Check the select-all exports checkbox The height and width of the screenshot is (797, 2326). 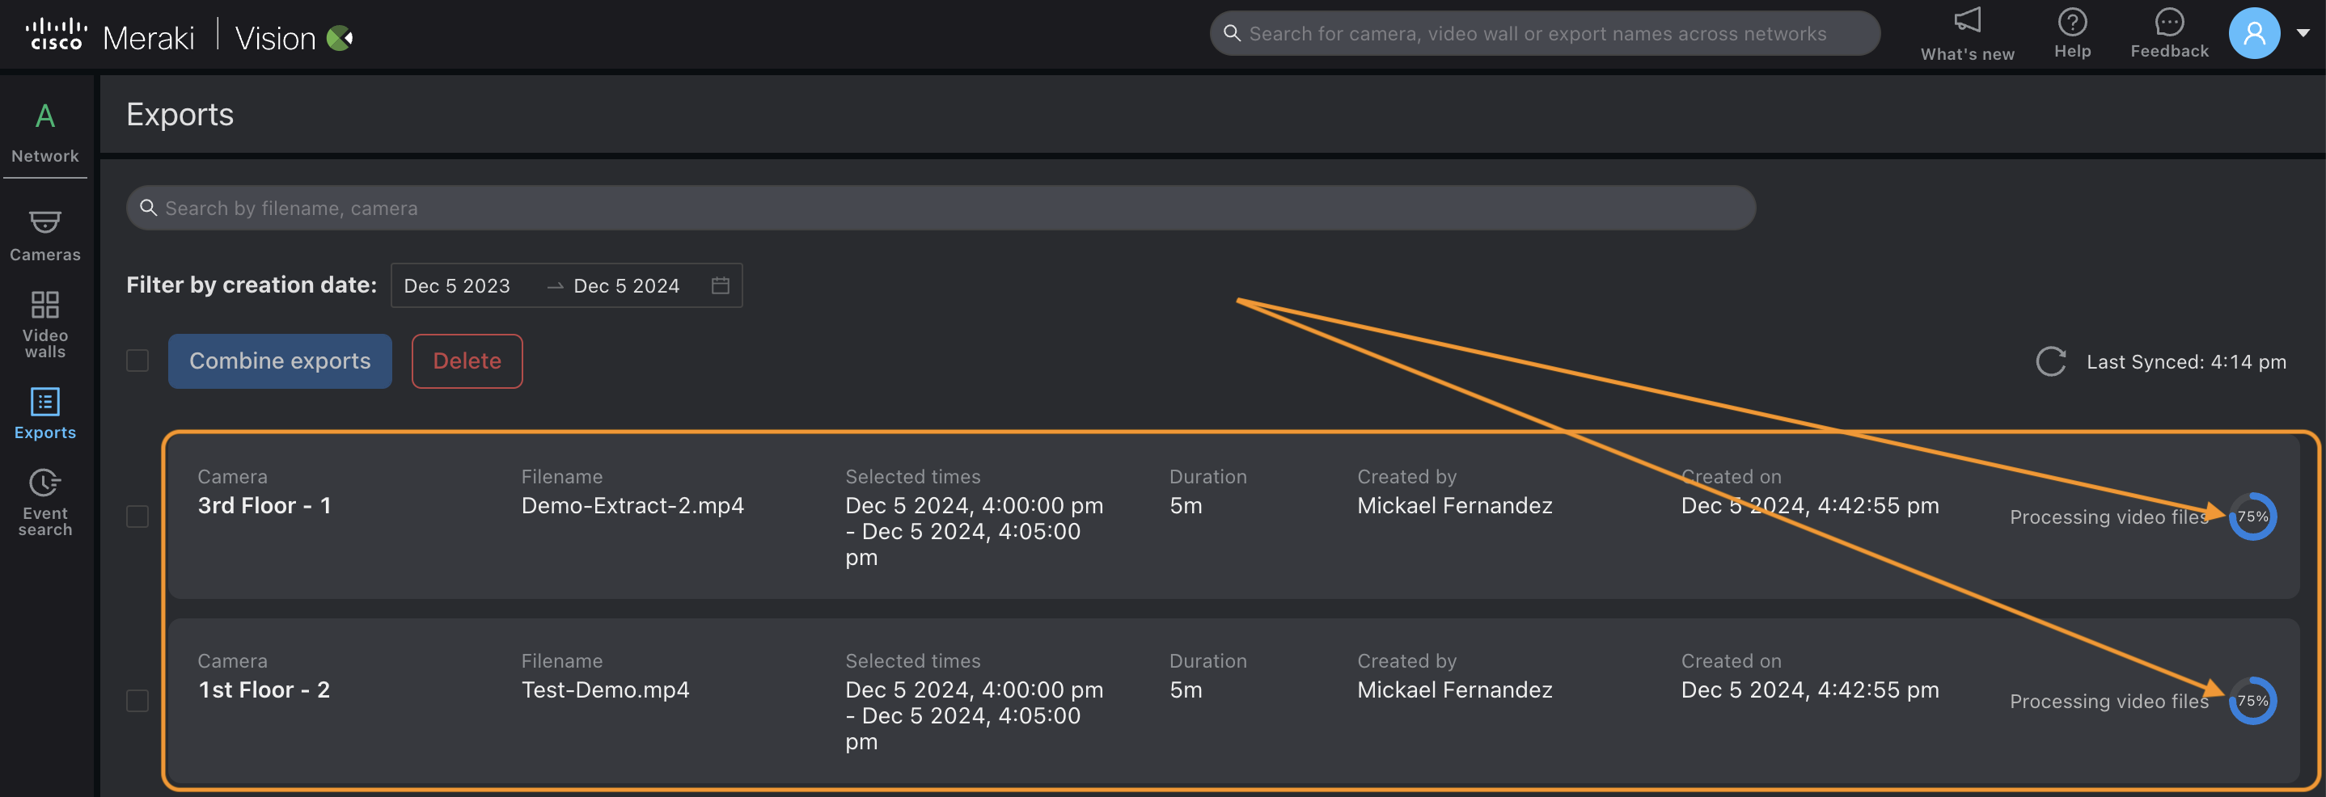(137, 361)
